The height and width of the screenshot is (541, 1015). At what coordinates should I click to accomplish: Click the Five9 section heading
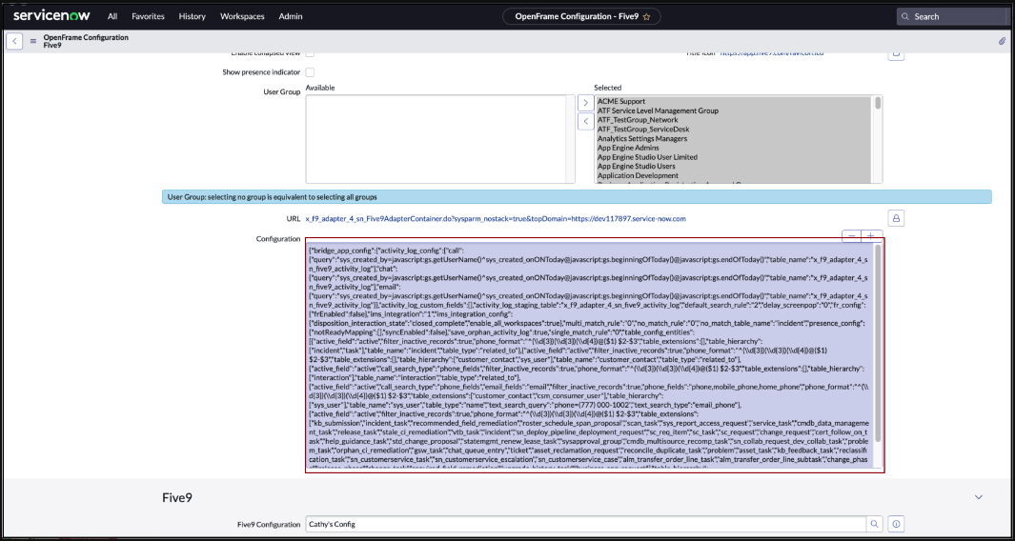[x=176, y=497]
